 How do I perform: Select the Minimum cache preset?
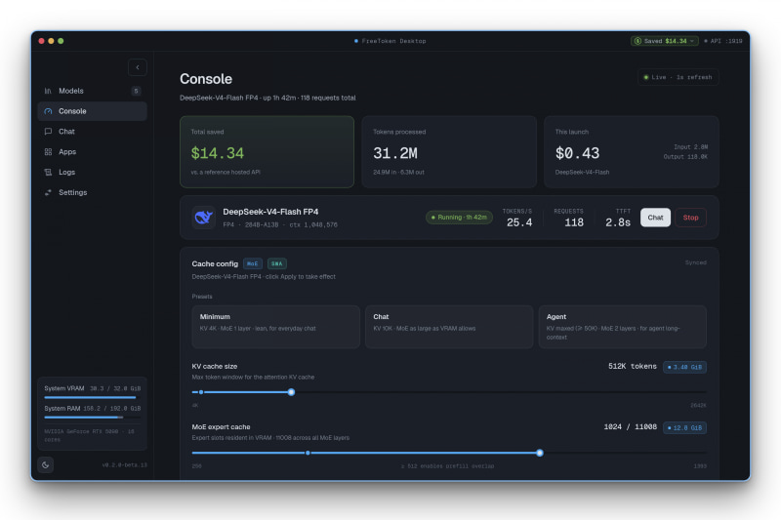pos(275,327)
